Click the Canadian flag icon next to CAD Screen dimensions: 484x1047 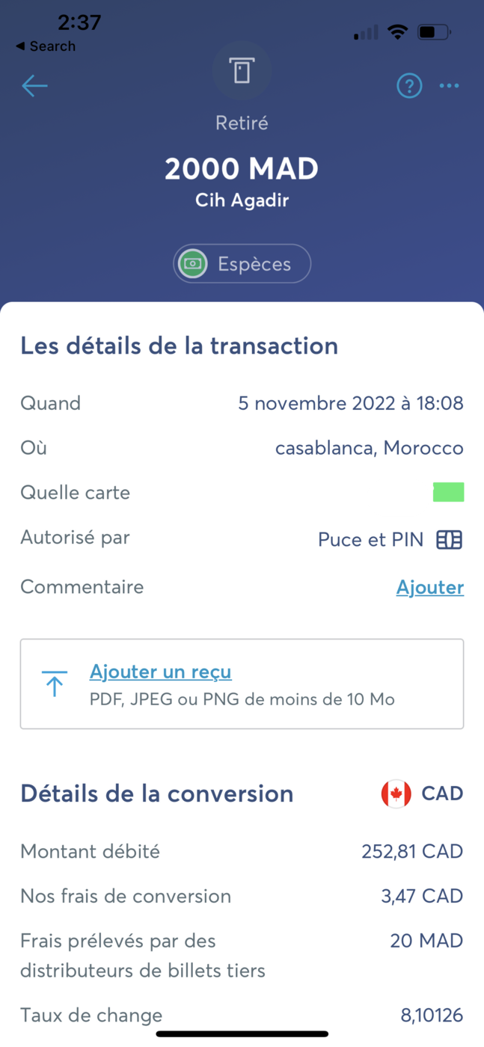coord(395,793)
